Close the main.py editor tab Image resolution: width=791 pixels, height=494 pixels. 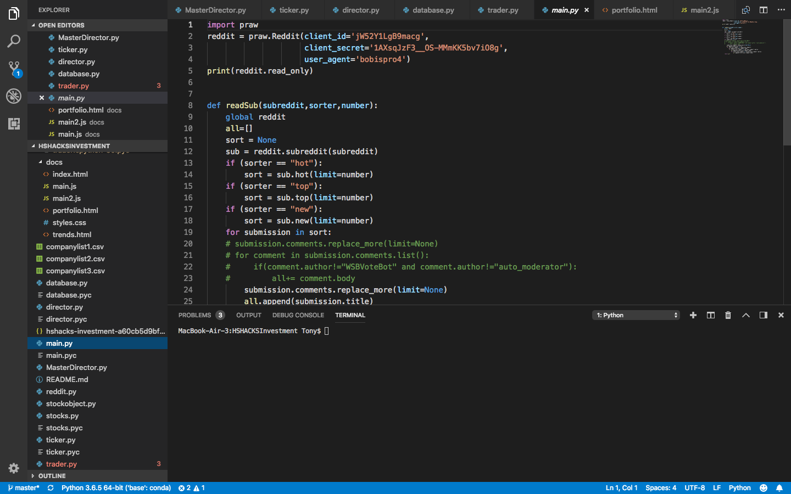pos(587,10)
